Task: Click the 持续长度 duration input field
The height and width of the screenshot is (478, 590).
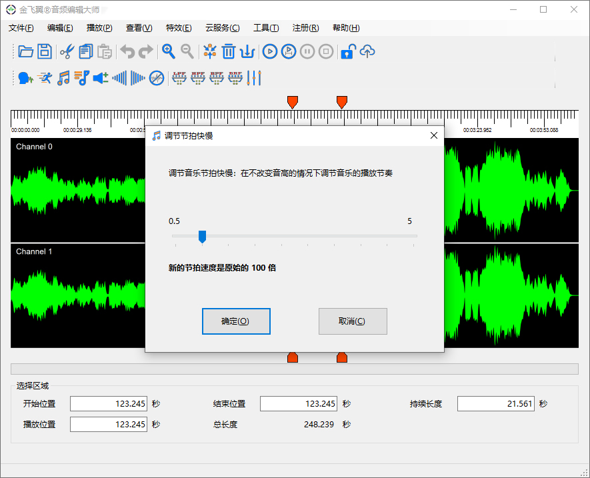Action: (495, 403)
